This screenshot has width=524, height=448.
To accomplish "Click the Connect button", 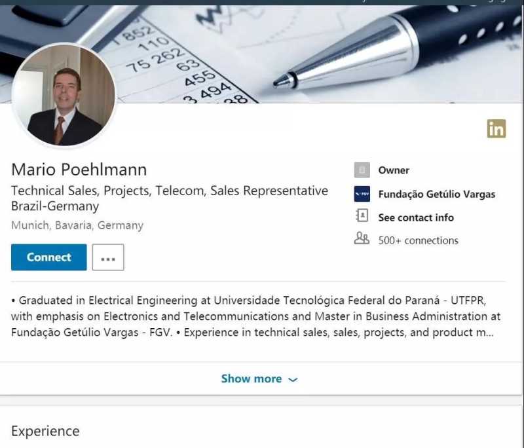I will 48,257.
